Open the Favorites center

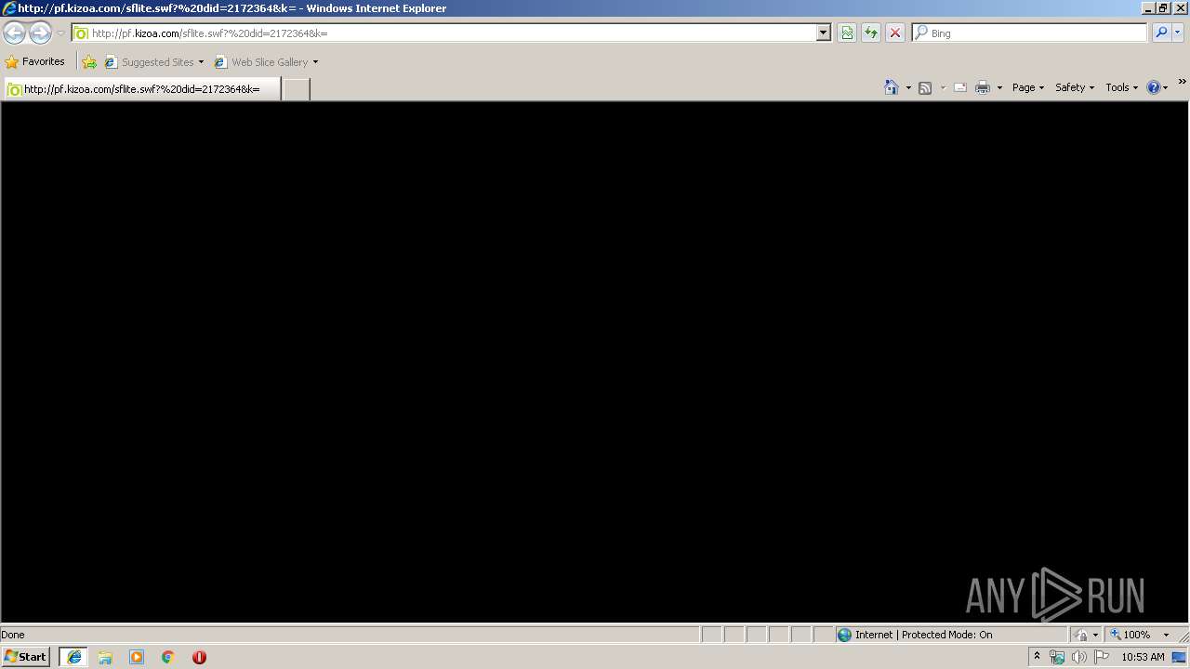[x=35, y=61]
